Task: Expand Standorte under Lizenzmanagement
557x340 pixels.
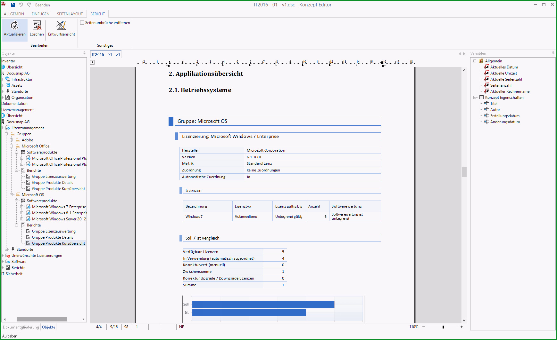Action: click(x=6, y=249)
